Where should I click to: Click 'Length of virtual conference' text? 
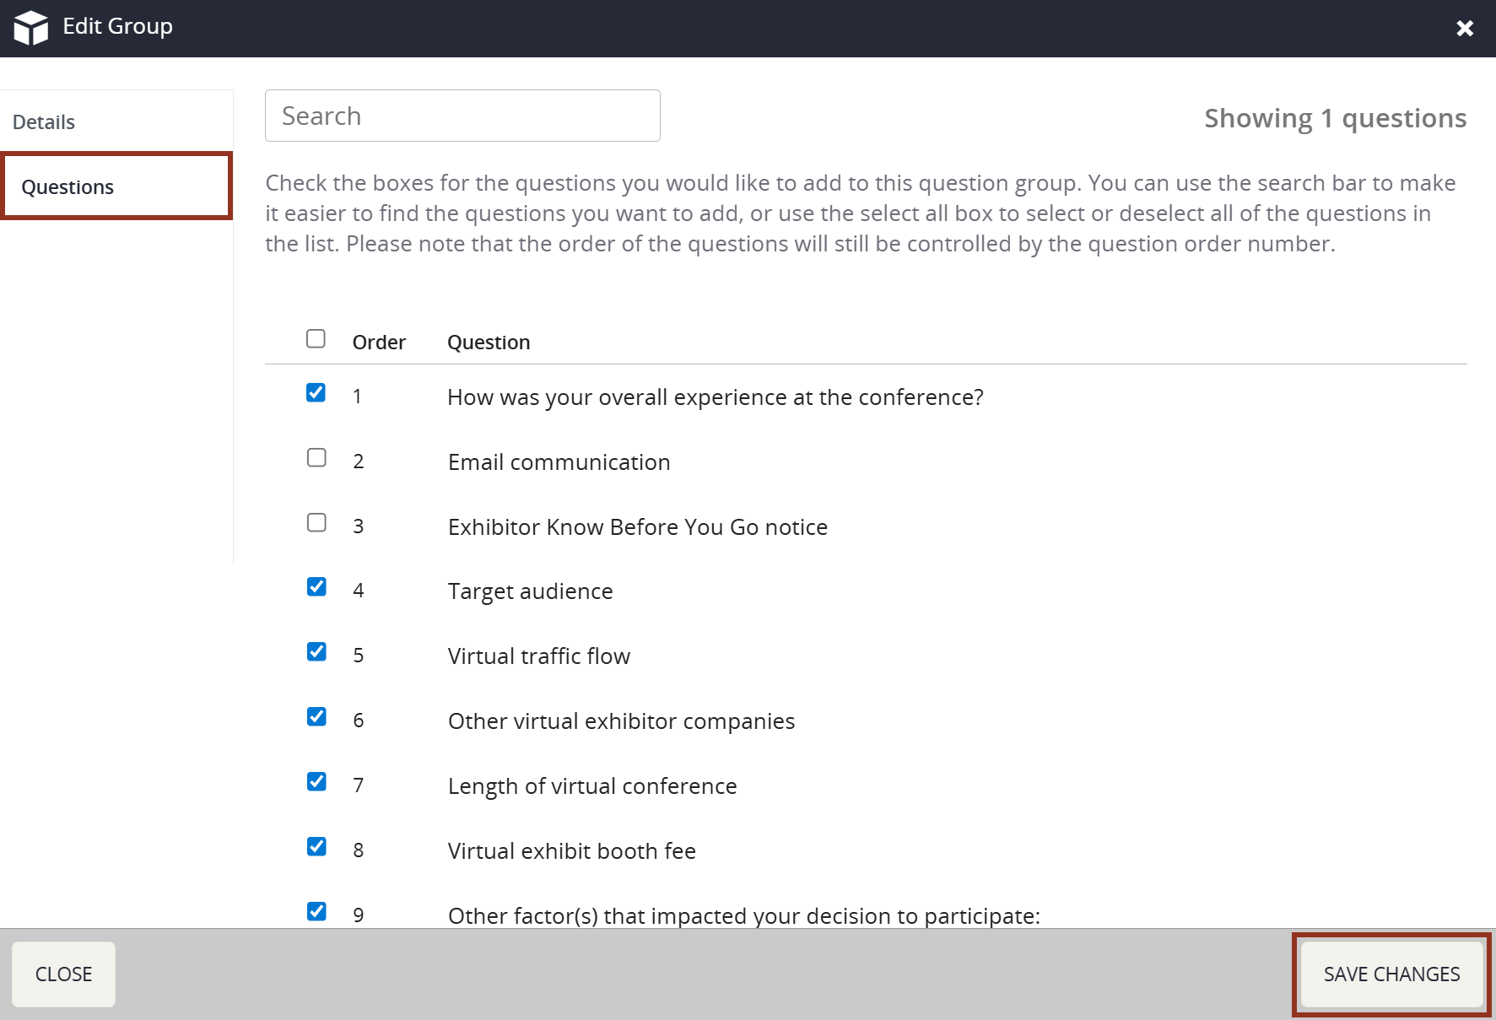(592, 786)
